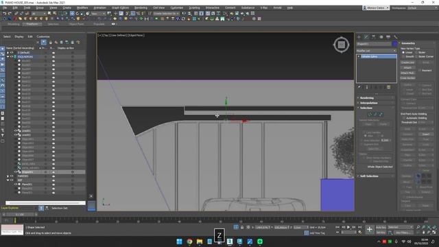Click the object name field in Modify panel
The height and width of the screenshot is (247, 439).
tap(374, 44)
